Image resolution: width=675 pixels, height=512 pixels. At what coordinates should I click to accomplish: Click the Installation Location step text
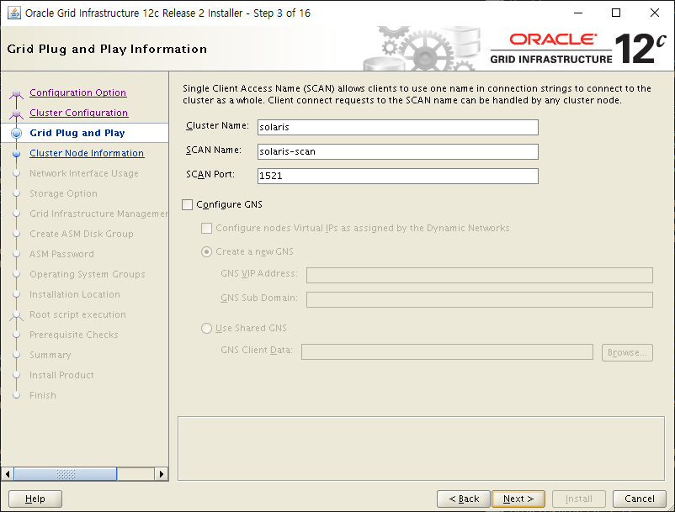[x=75, y=294]
